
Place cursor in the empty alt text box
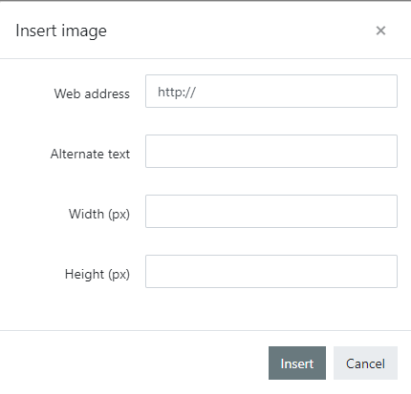[x=271, y=152]
